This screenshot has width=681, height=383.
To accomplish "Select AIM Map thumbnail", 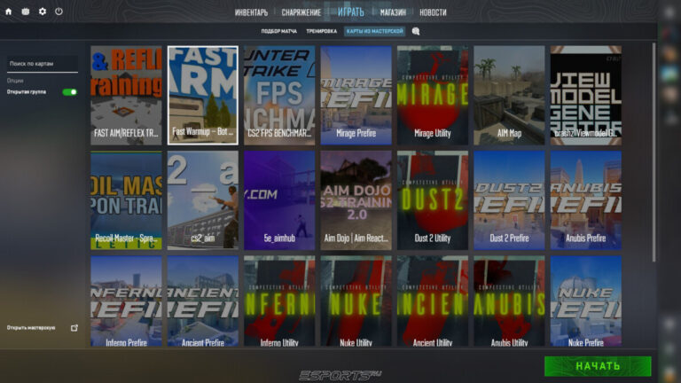I will click(x=509, y=95).
